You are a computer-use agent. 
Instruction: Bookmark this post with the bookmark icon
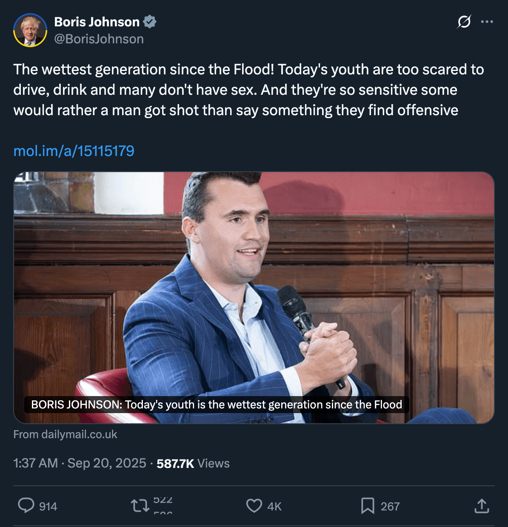tap(367, 506)
